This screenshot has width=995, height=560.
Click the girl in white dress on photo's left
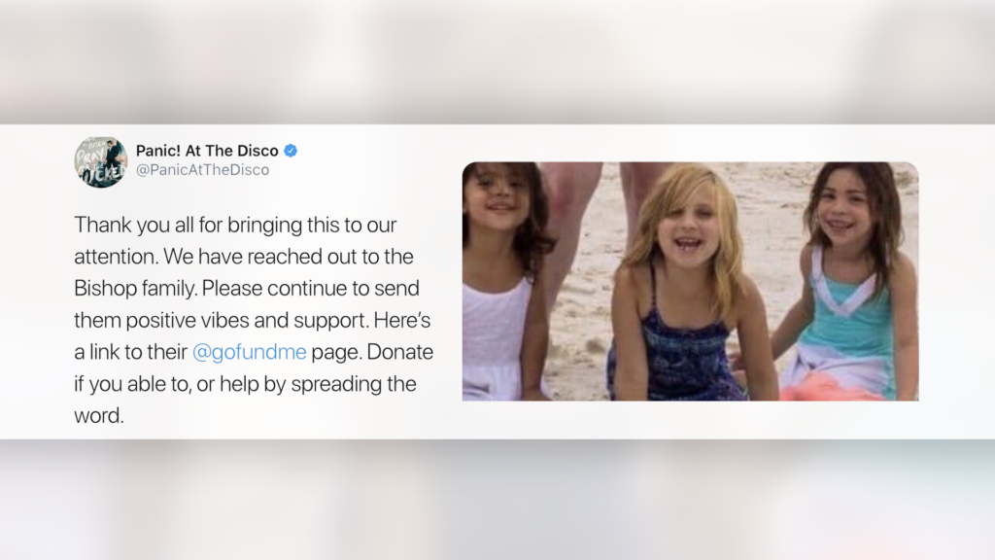[x=504, y=281]
